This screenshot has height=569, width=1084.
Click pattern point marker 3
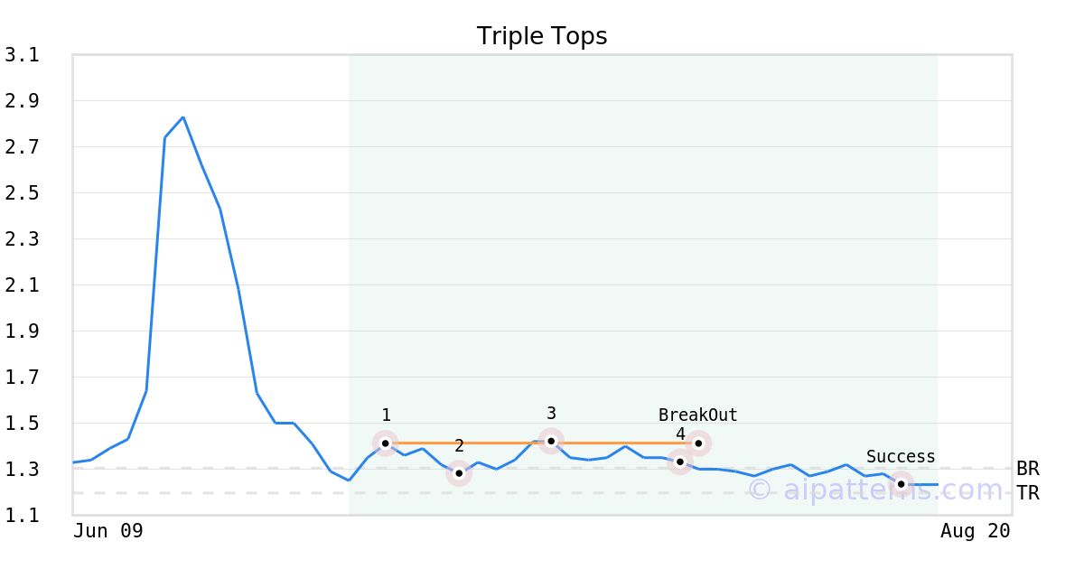[x=551, y=441]
